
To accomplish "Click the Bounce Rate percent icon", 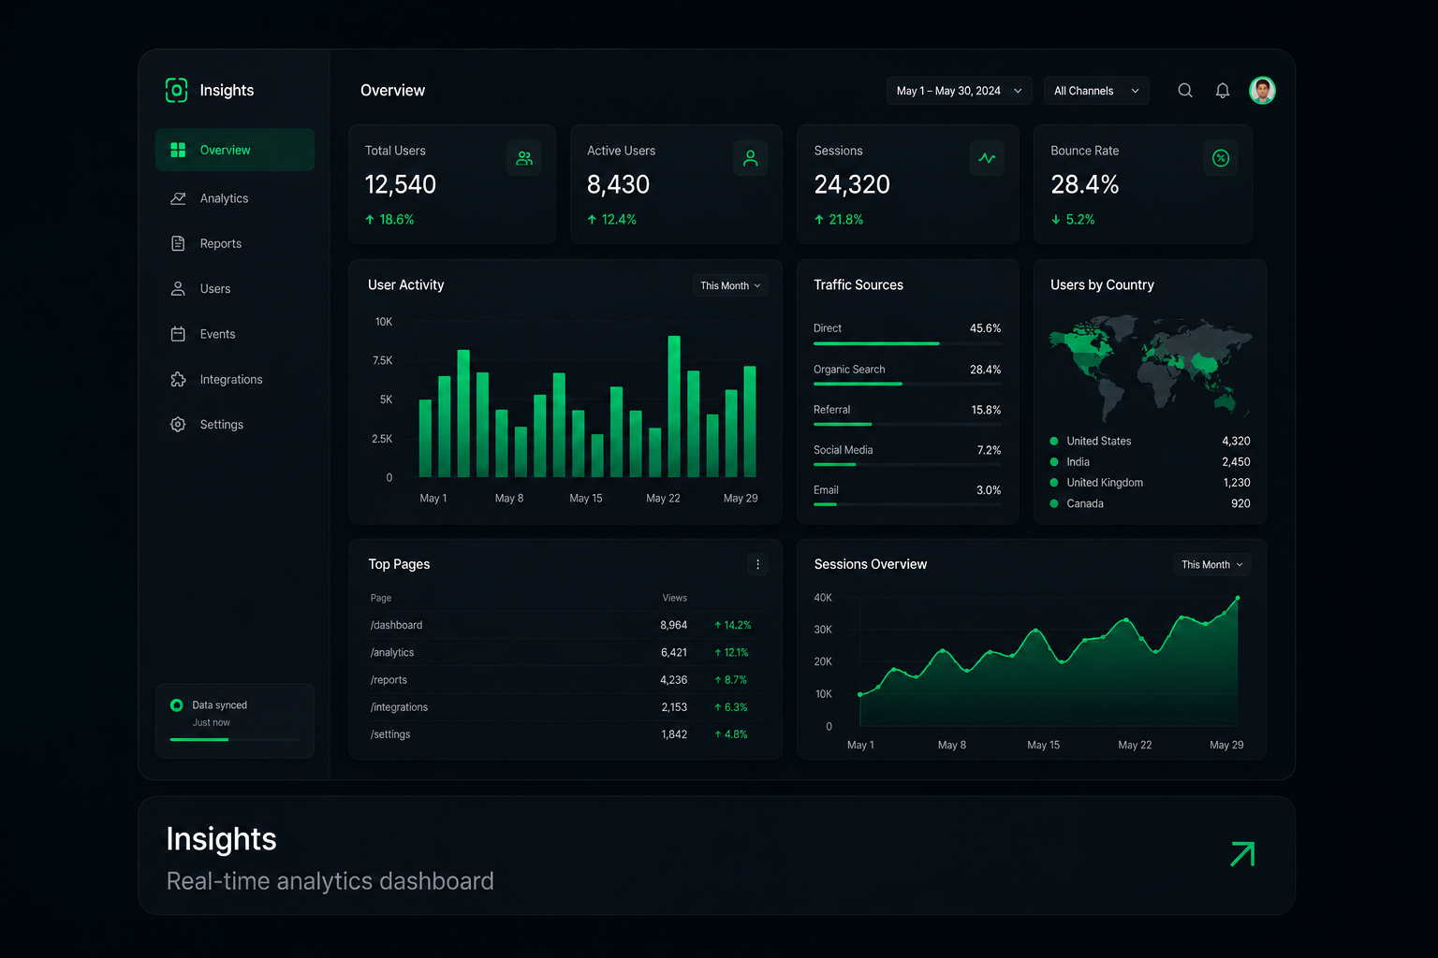I will [1220, 158].
